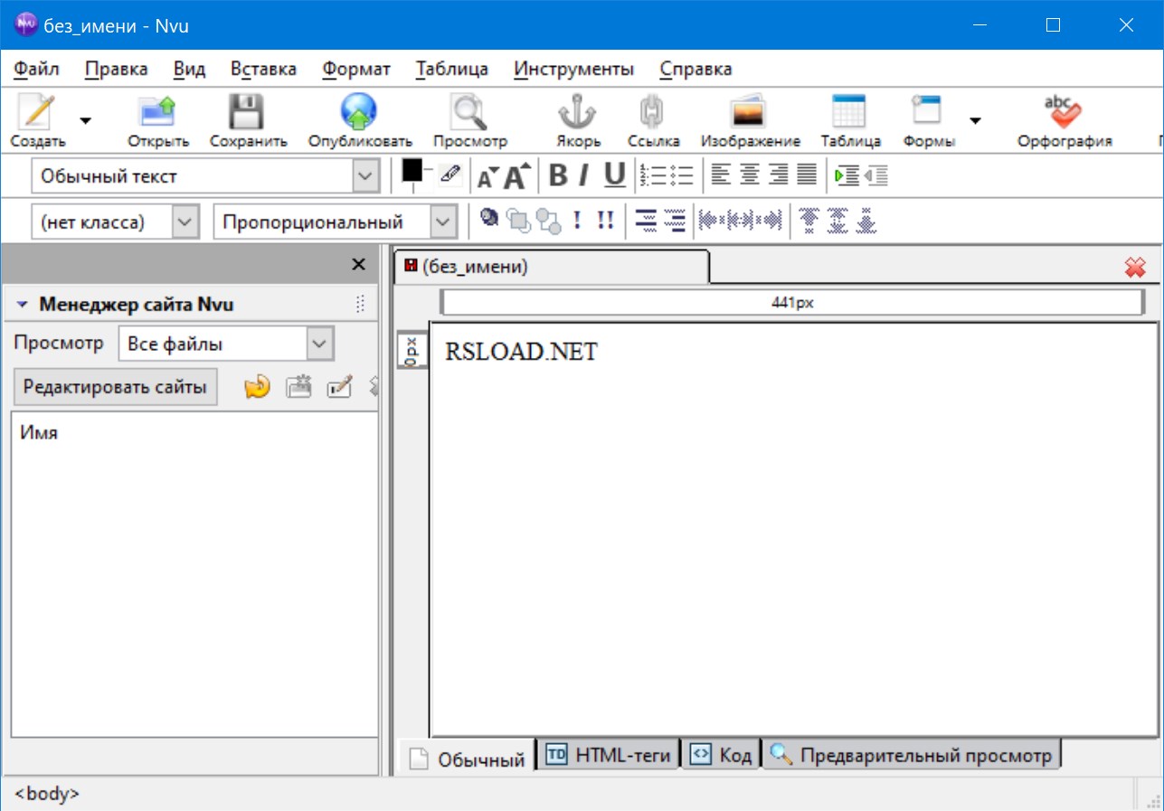Collapse the Менеджер сайта Nvu panel triangle
1164x811 pixels.
(x=22, y=306)
